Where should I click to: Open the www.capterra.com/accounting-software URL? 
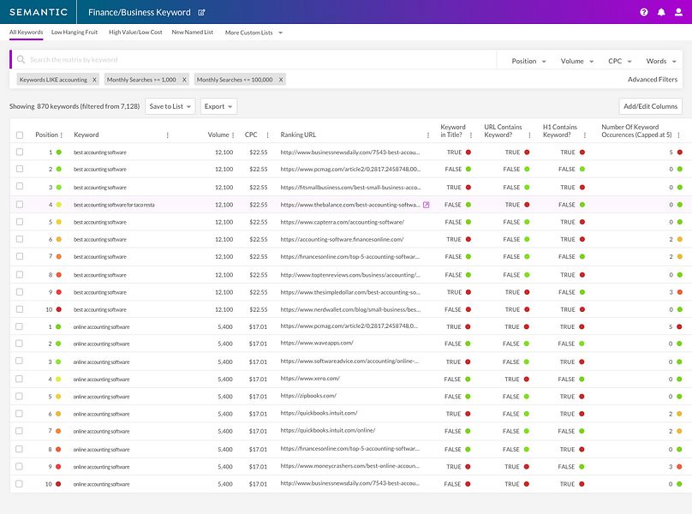pyautogui.click(x=342, y=222)
